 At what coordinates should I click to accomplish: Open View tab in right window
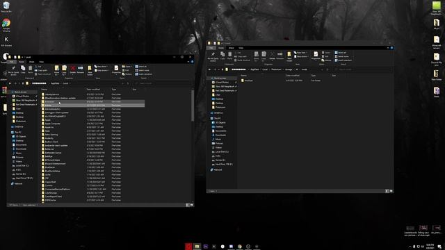pyautogui.click(x=241, y=48)
